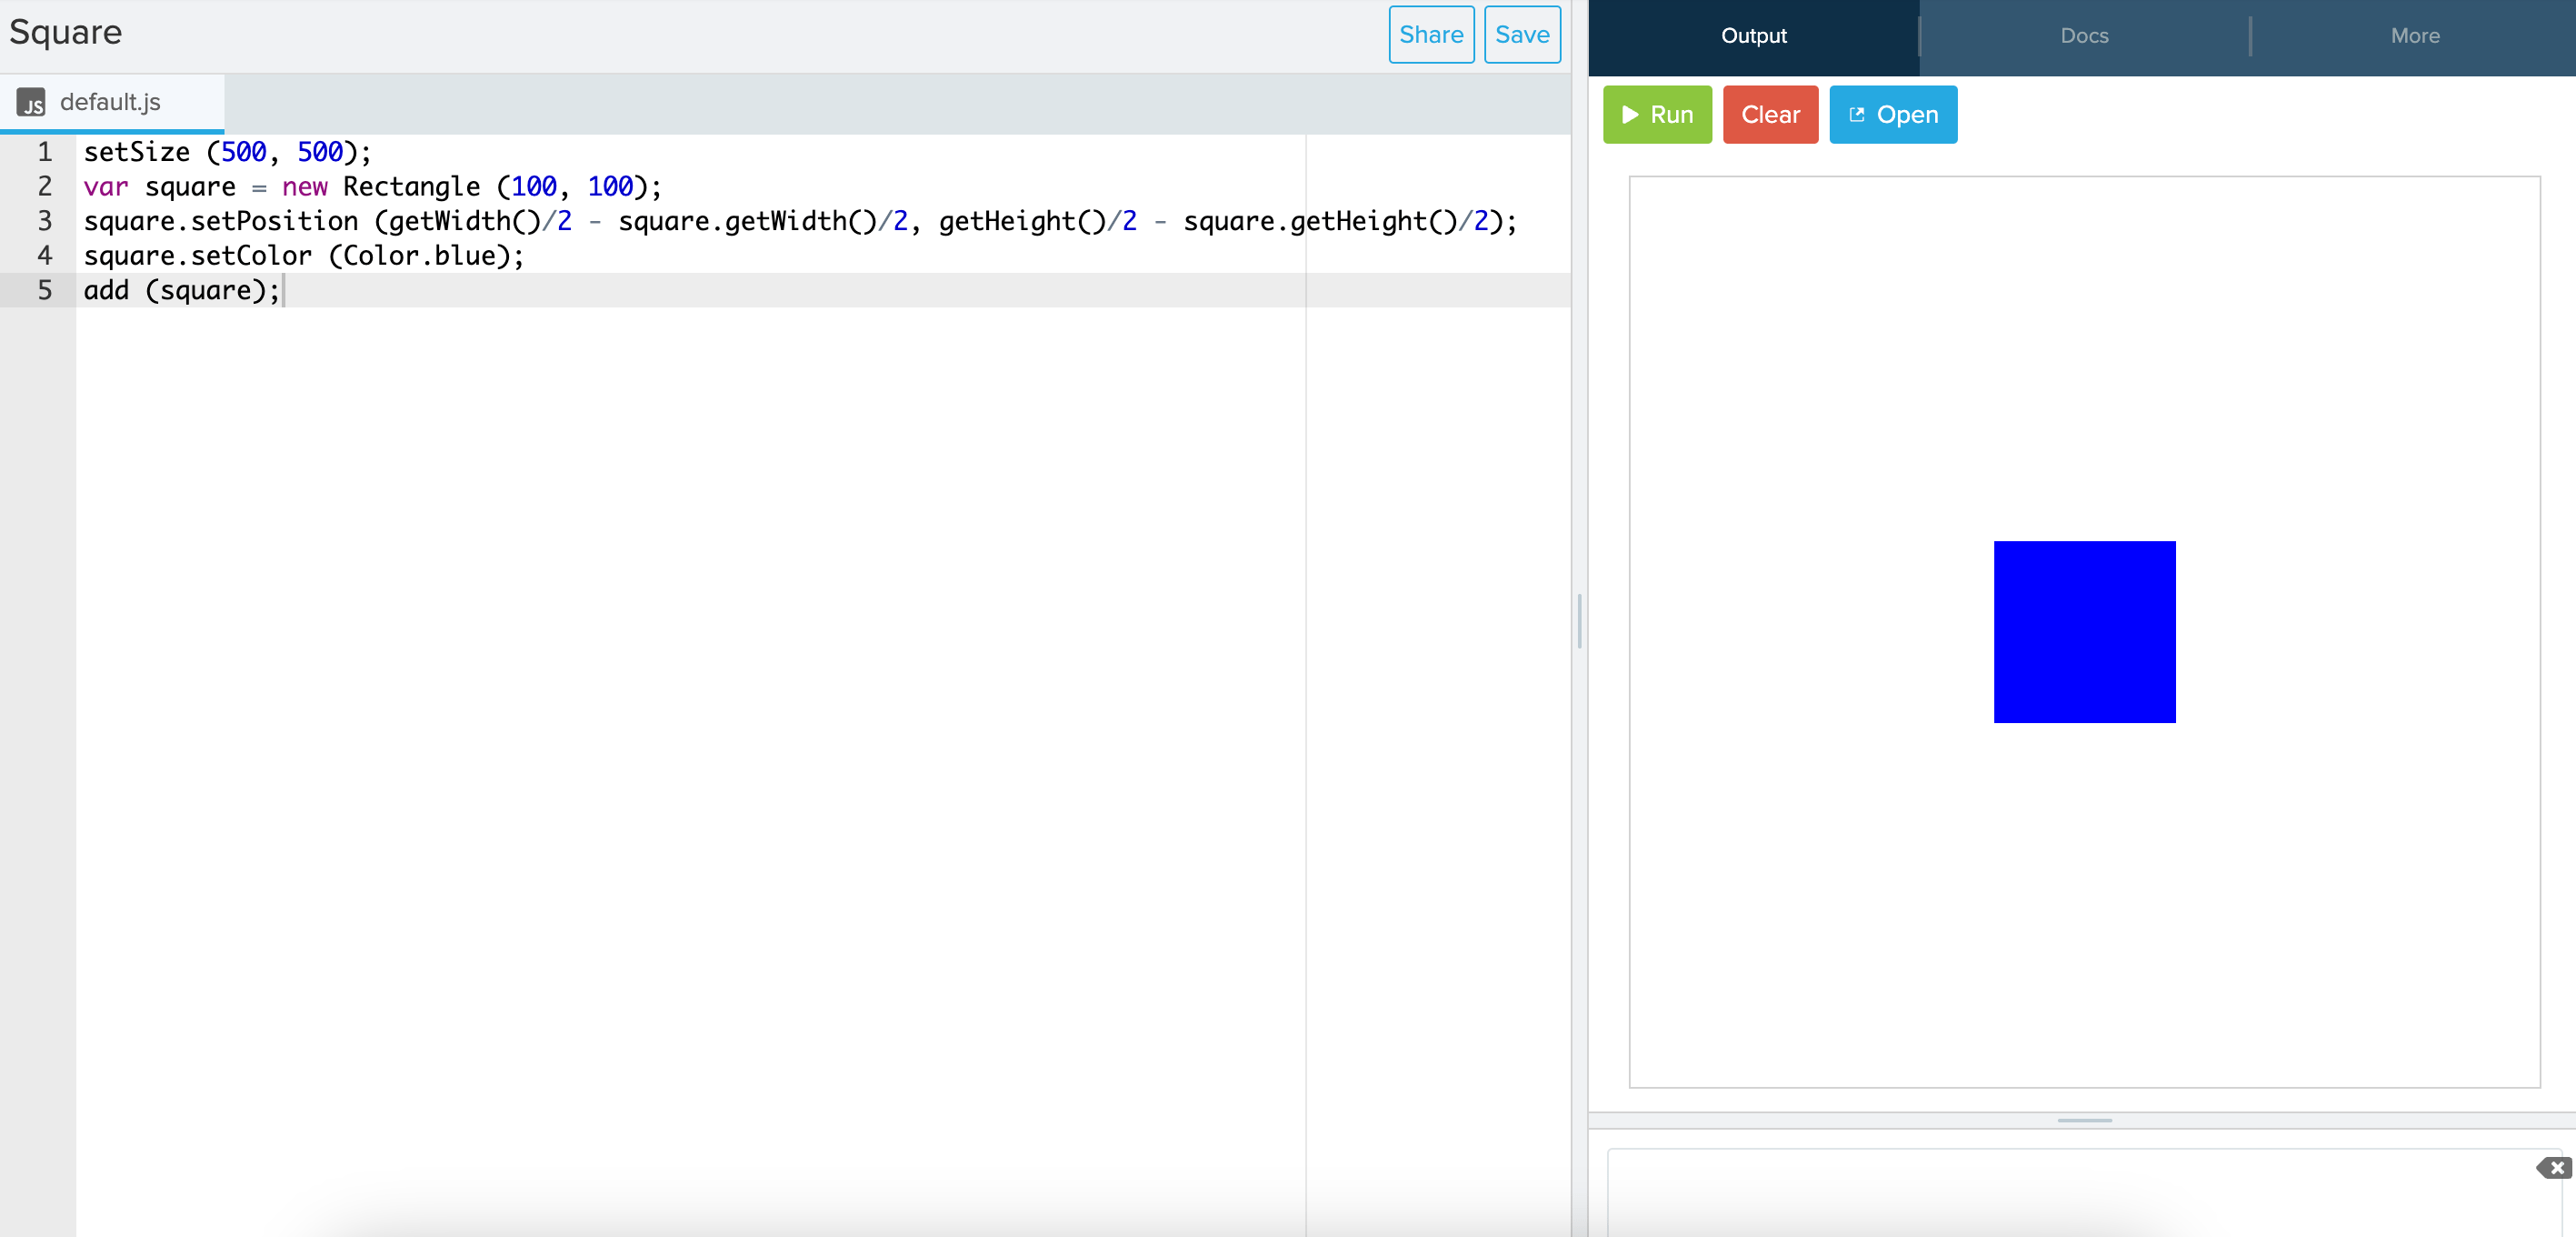This screenshot has width=2576, height=1237.
Task: Click line number 1 in gutter
Action: click(x=45, y=152)
